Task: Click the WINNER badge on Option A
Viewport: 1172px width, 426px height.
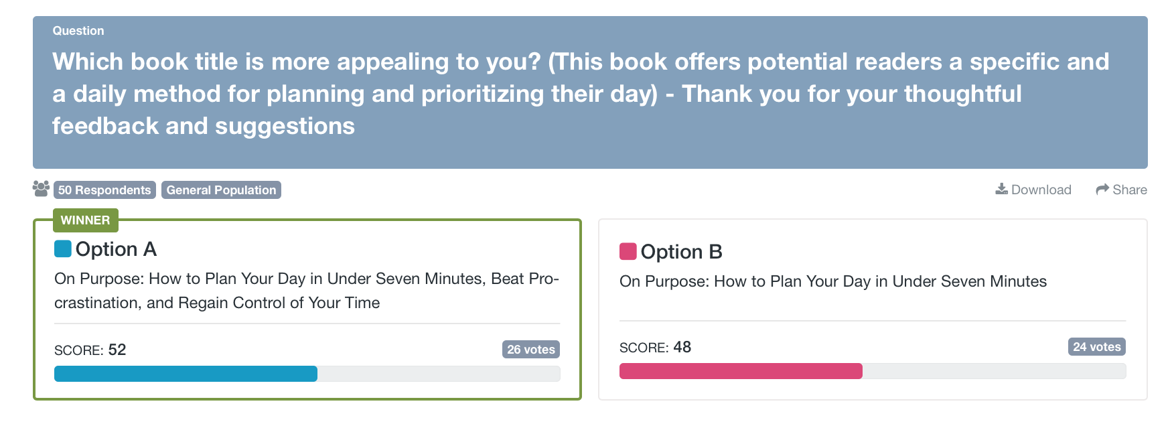Action: click(x=85, y=220)
